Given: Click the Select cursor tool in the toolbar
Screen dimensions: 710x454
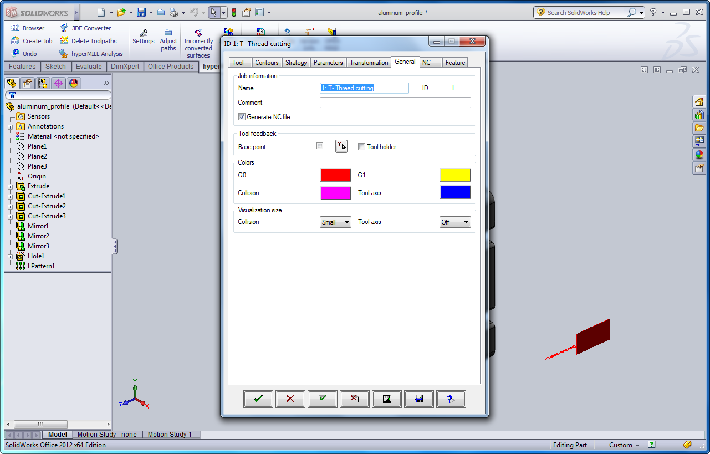Looking at the screenshot, I should 213,12.
